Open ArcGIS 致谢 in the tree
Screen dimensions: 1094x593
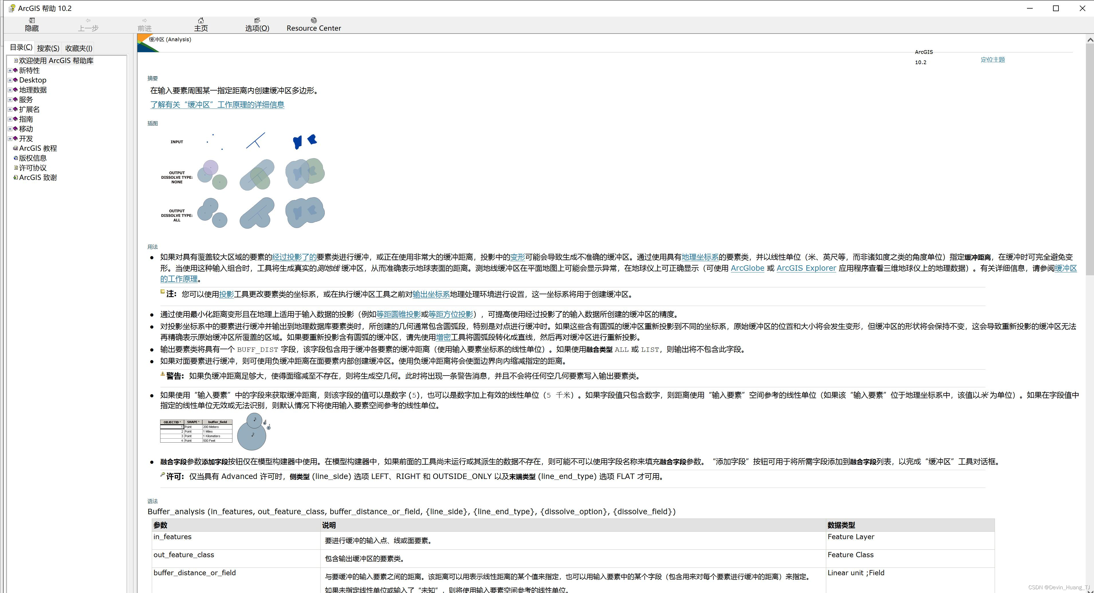click(38, 178)
